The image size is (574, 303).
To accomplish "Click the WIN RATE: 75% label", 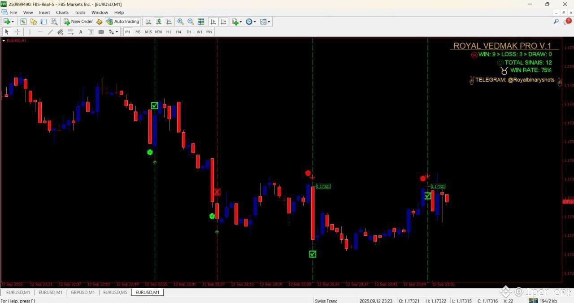I will click(x=531, y=70).
